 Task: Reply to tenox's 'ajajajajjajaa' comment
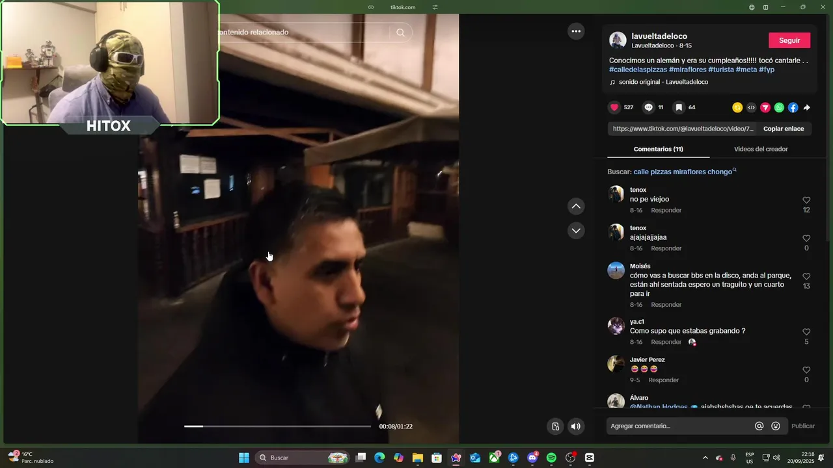point(666,248)
